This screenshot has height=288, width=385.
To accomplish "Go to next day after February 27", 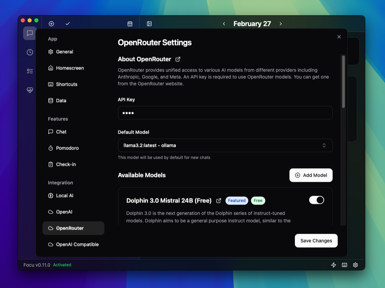I will (x=281, y=24).
